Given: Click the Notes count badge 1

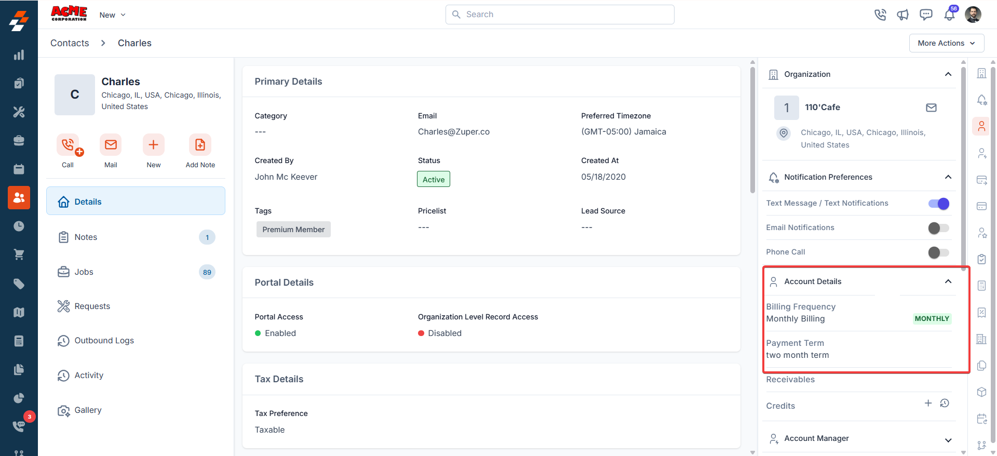Looking at the screenshot, I should 207,237.
